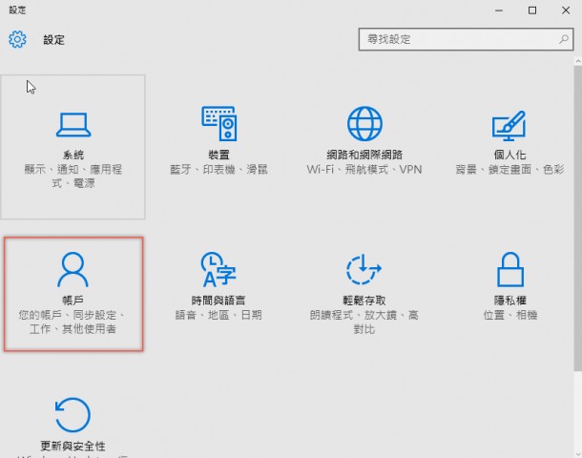The width and height of the screenshot is (582, 458).
Task: Click the 帳戶 title text
Action: tap(73, 301)
